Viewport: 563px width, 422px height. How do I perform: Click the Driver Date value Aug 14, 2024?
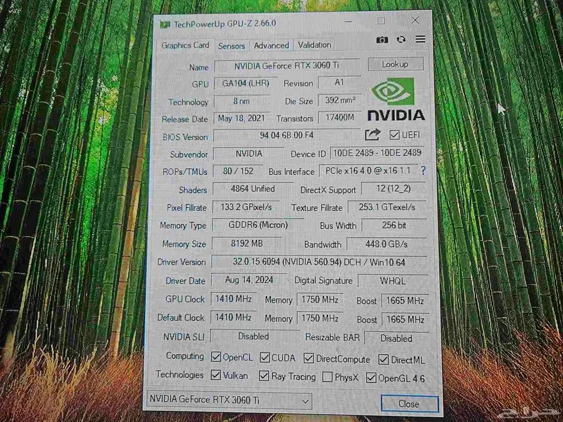click(249, 280)
